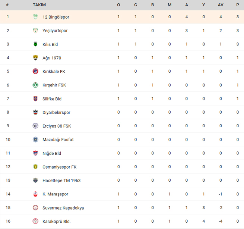
Task: Click the Yeşilyurtspor club crest icon
Action: pos(35,30)
